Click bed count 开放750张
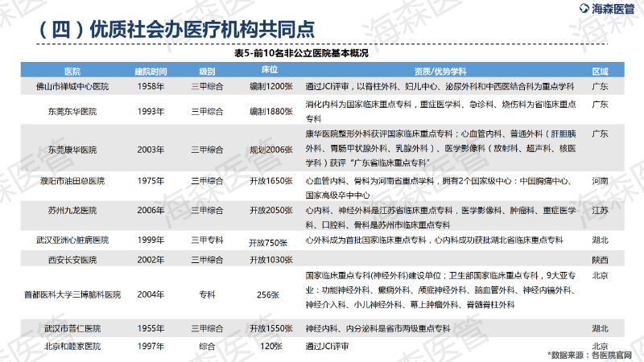Screen dimensions: 644x362 [268, 243]
